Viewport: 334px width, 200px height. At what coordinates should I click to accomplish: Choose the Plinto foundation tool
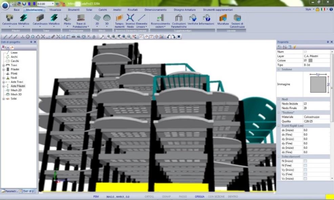[67, 20]
